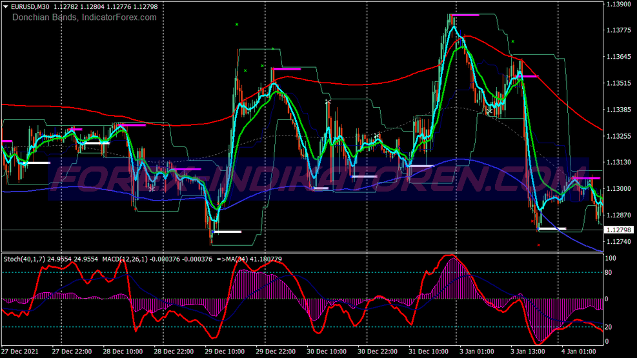Click price level 1.13000 on the axis
Viewport: 637px width, 358px height.
tap(618, 189)
